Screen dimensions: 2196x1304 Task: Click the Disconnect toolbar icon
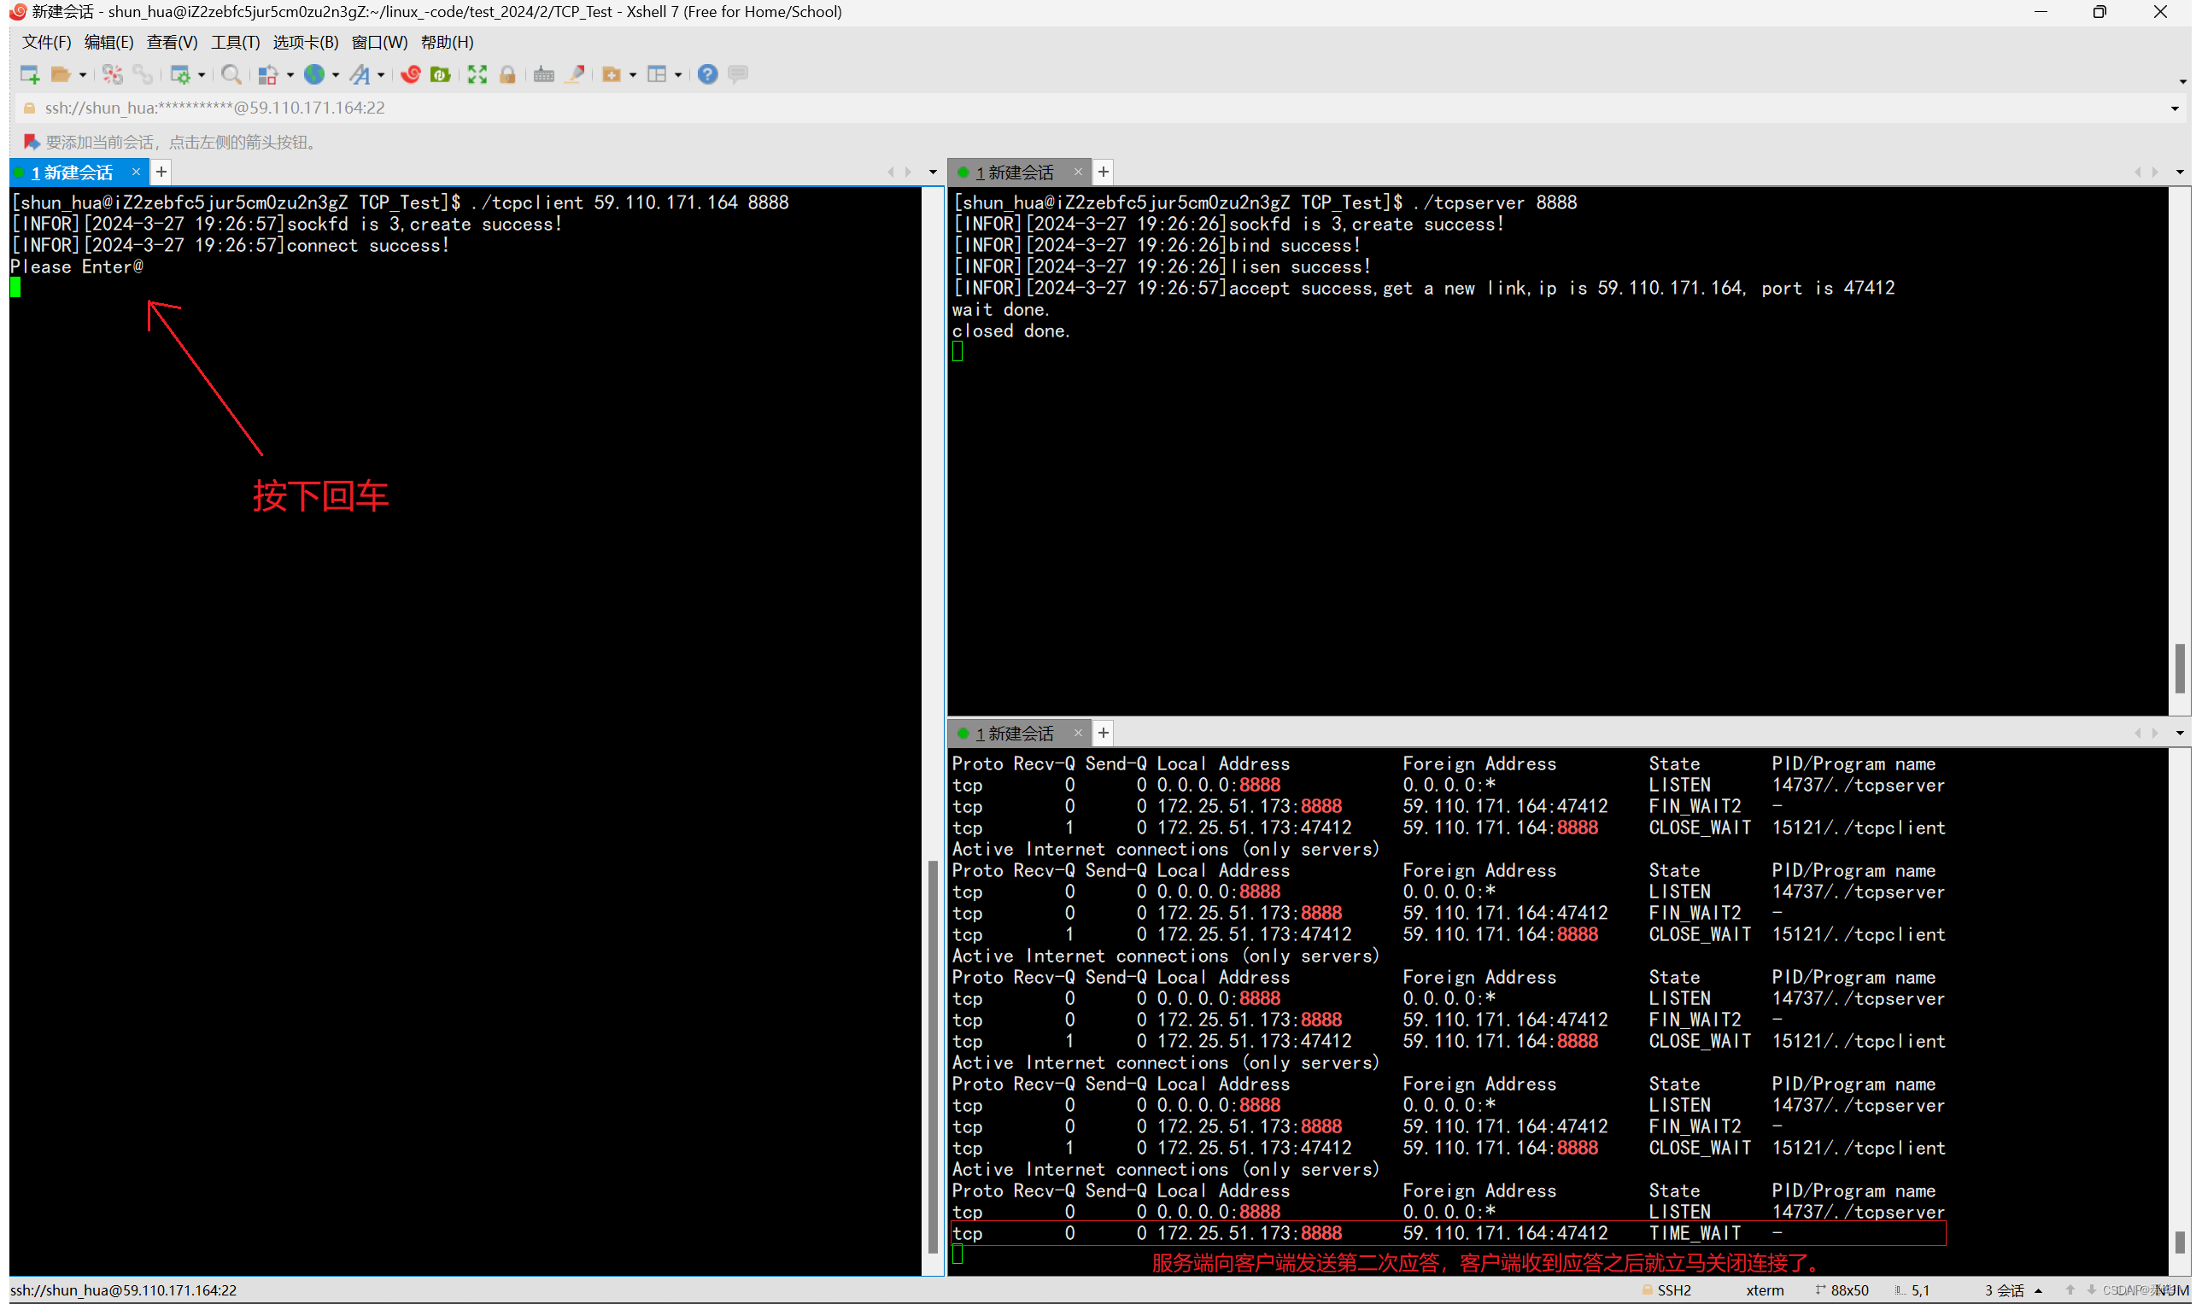pyautogui.click(x=113, y=74)
